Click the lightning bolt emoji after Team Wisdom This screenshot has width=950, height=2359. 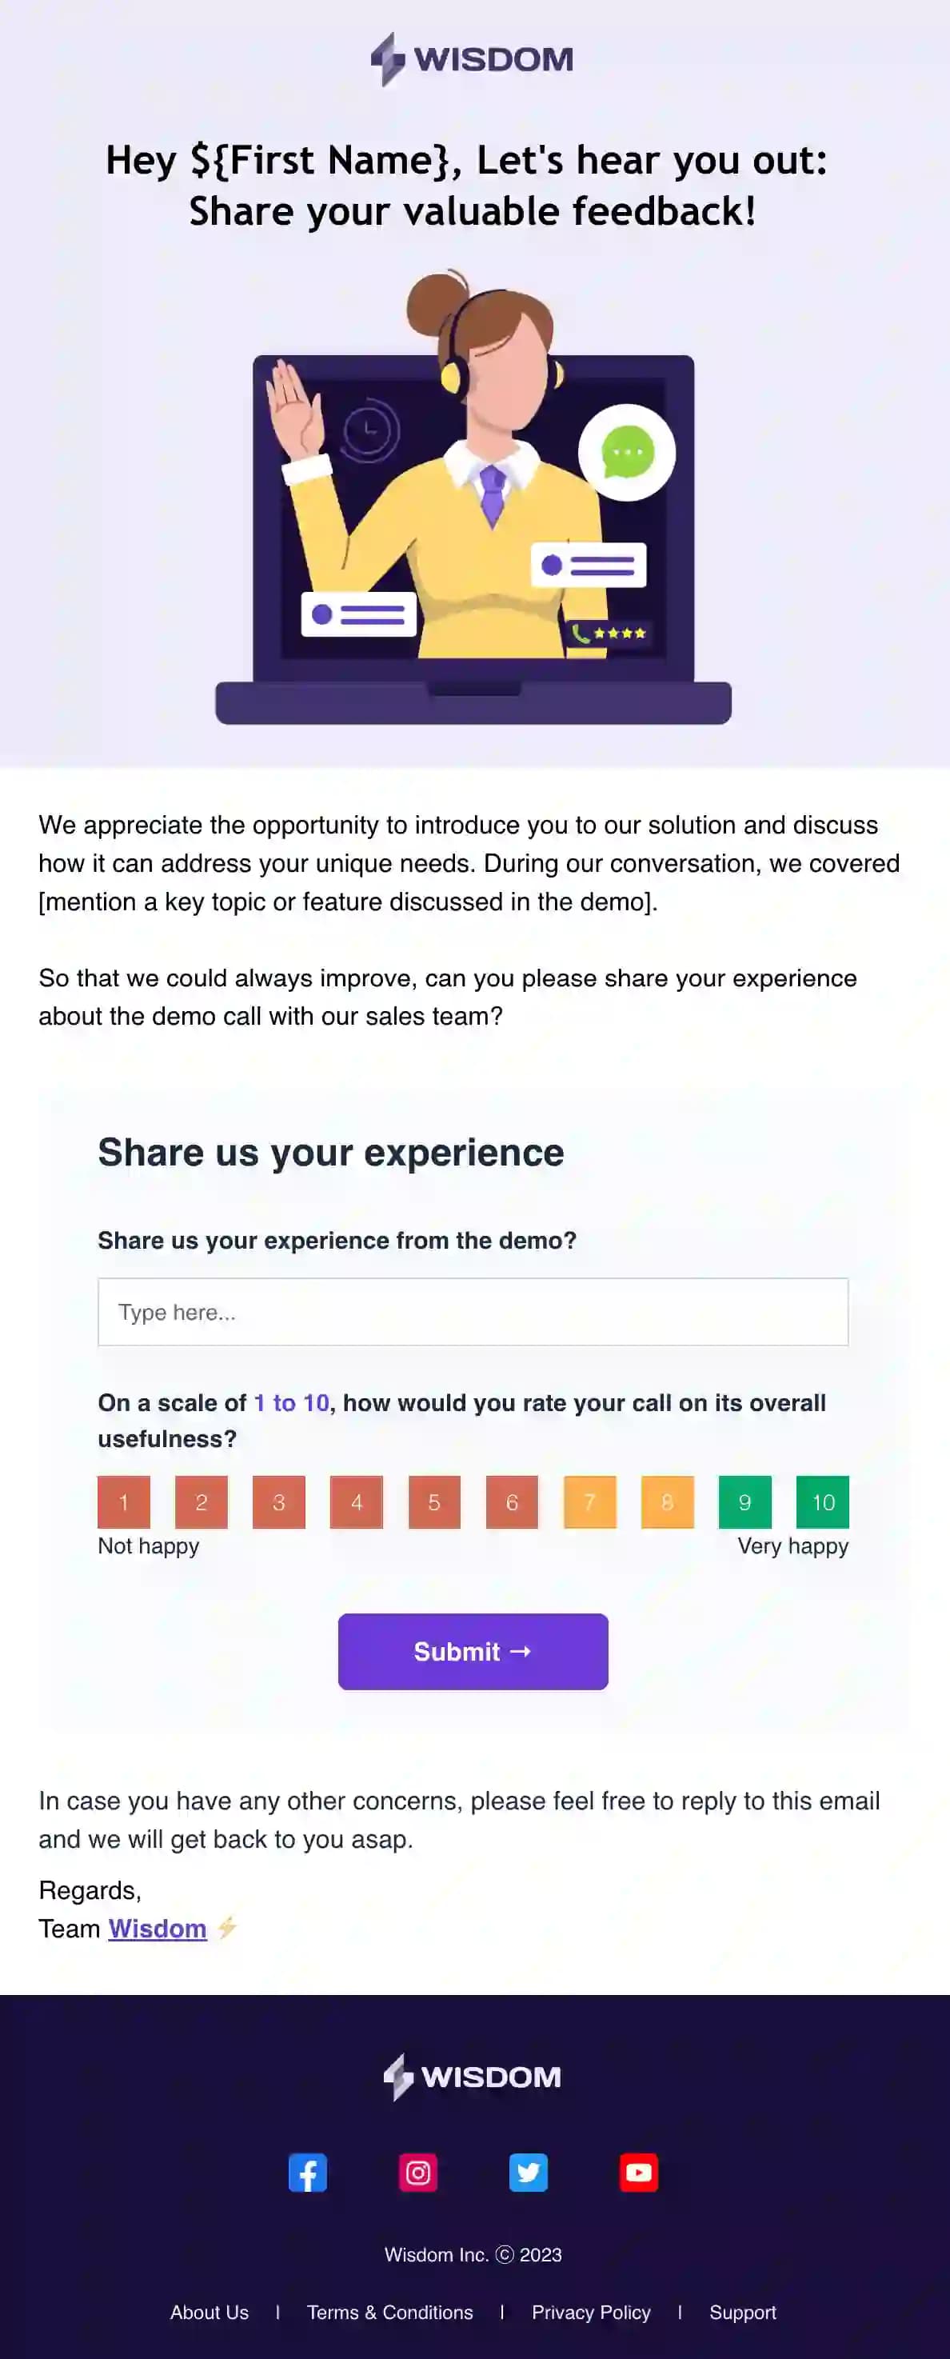(x=228, y=1929)
